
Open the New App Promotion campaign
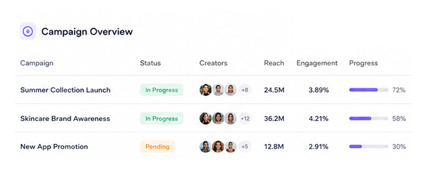[x=54, y=147]
